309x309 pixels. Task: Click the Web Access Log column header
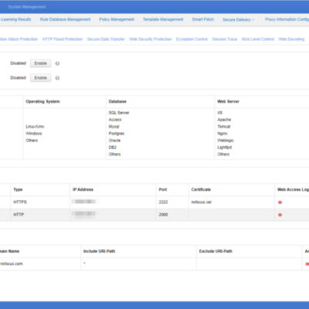(x=293, y=189)
